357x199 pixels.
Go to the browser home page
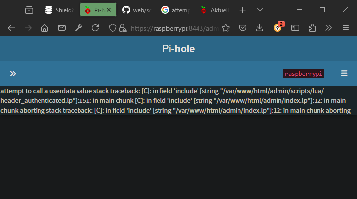click(x=44, y=28)
